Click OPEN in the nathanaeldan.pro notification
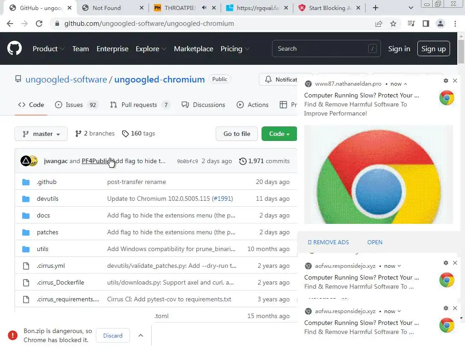The height and width of the screenshot is (348, 465). 375,242
